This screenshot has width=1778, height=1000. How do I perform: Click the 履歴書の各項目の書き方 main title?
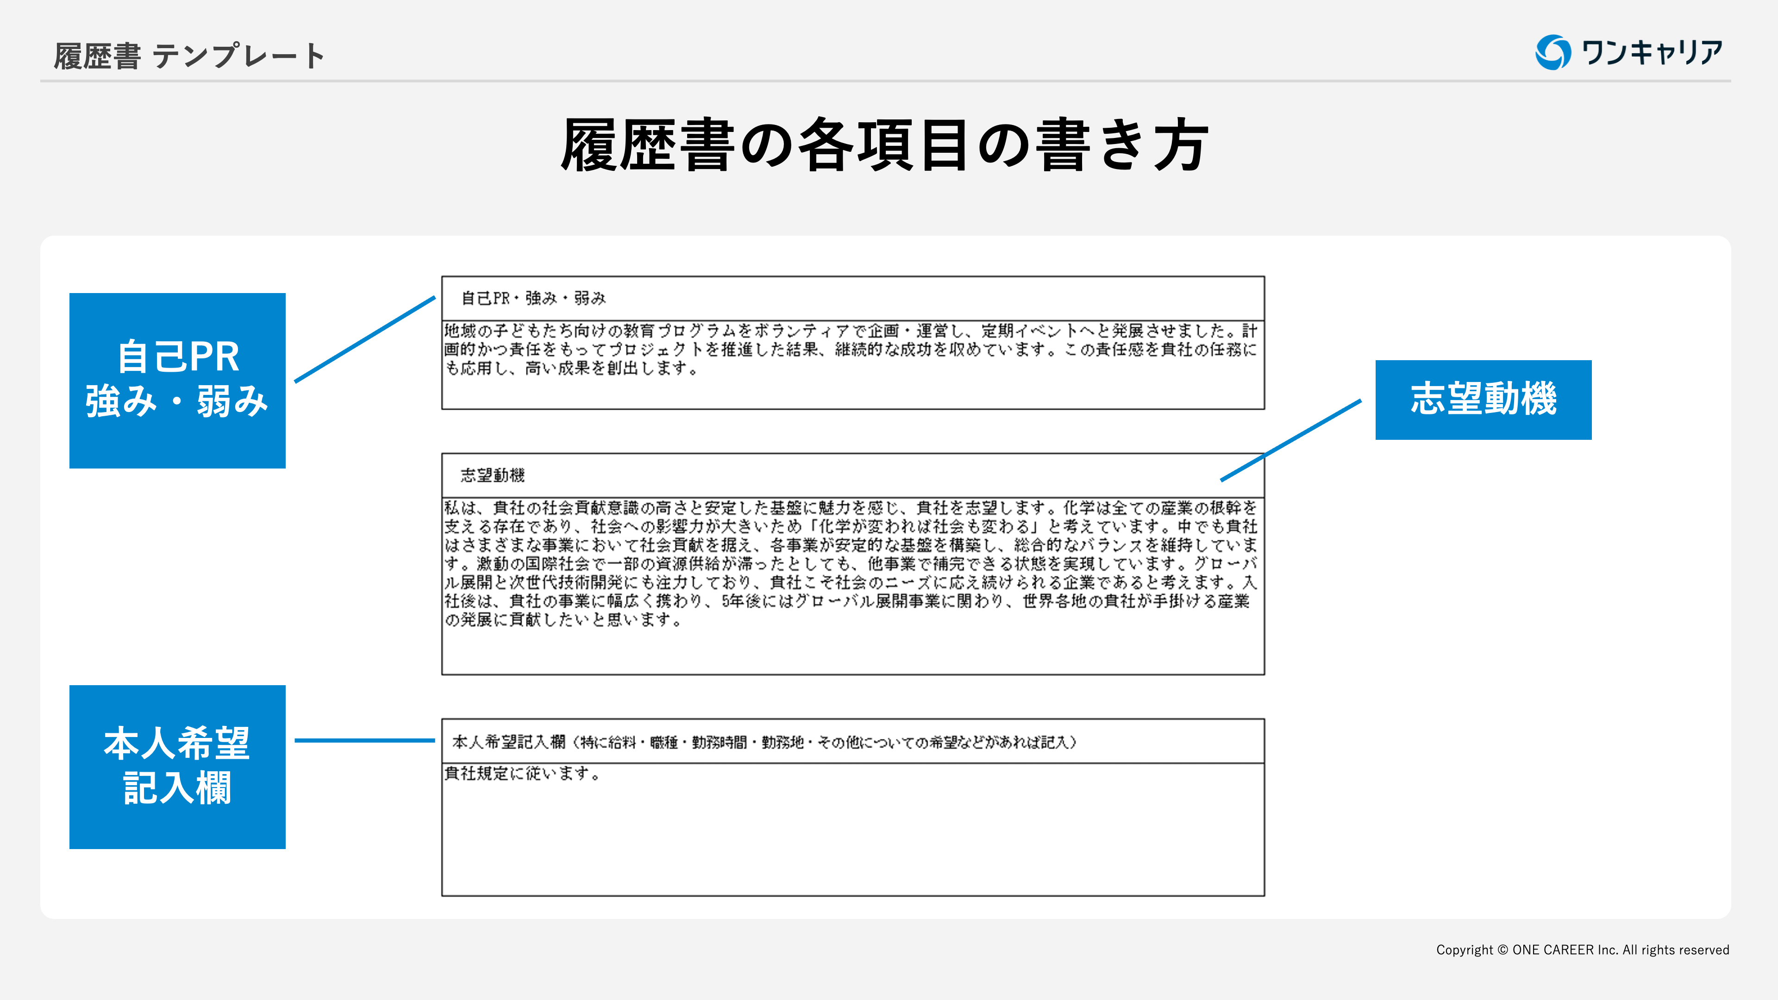[884, 145]
